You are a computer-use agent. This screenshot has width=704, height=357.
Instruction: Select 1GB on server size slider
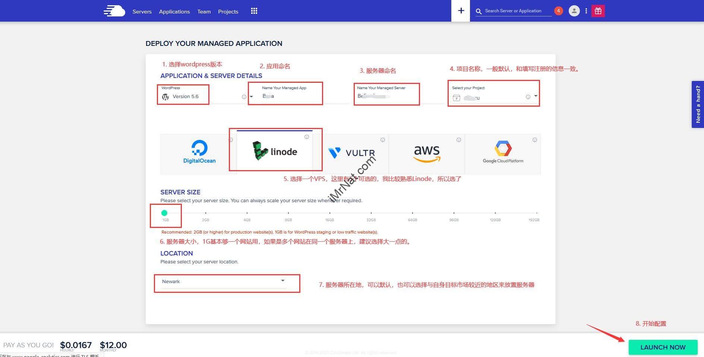164,213
